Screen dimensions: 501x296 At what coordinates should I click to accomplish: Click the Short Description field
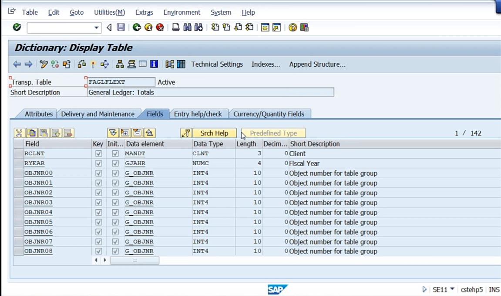click(x=211, y=92)
